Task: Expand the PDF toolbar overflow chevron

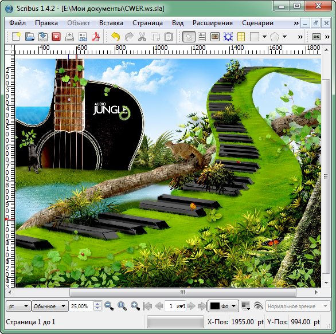Action: 327,37
